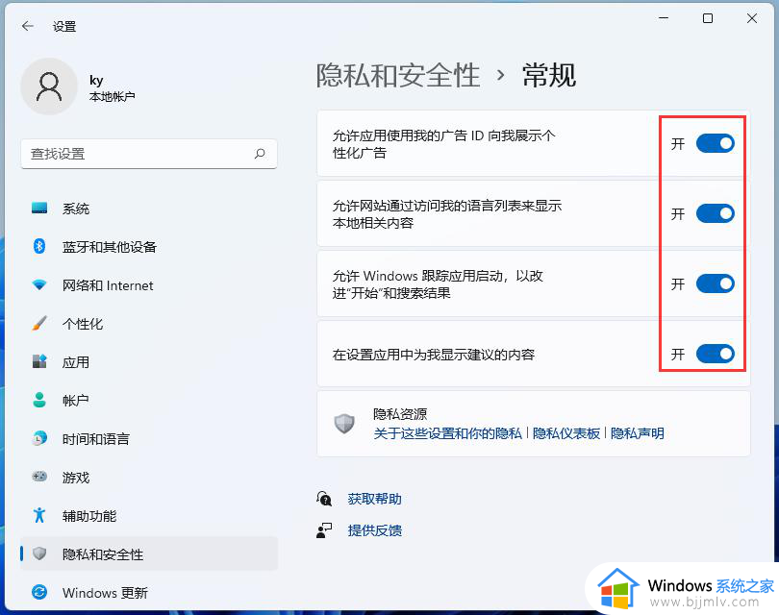The height and width of the screenshot is (615, 779).
Task: Click the 常规 page title
Action: pyautogui.click(x=549, y=76)
